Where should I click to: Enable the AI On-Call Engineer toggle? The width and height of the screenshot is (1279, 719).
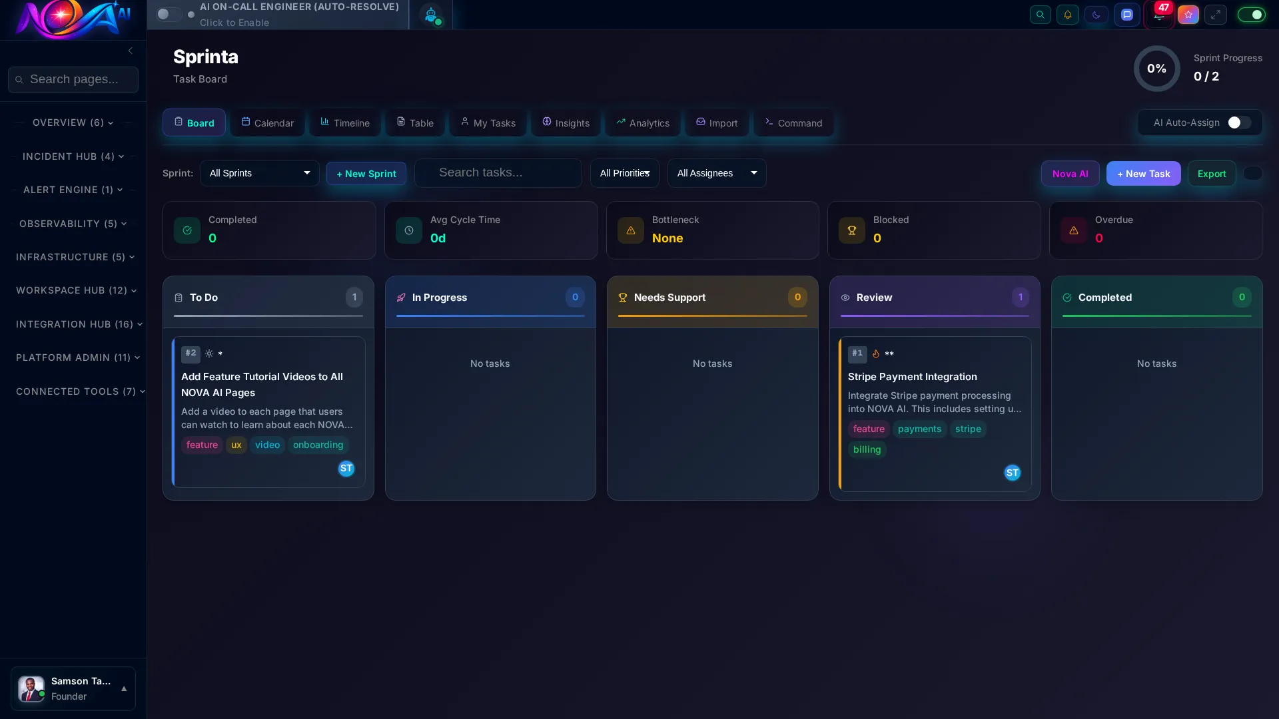(170, 14)
